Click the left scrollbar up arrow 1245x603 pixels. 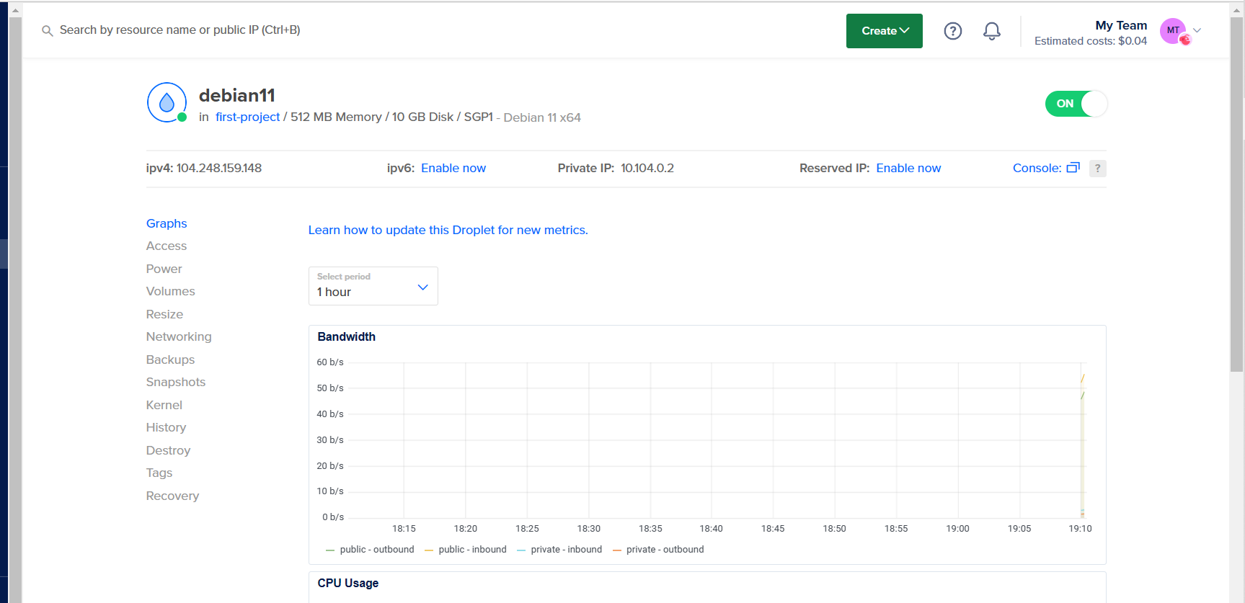15,10
